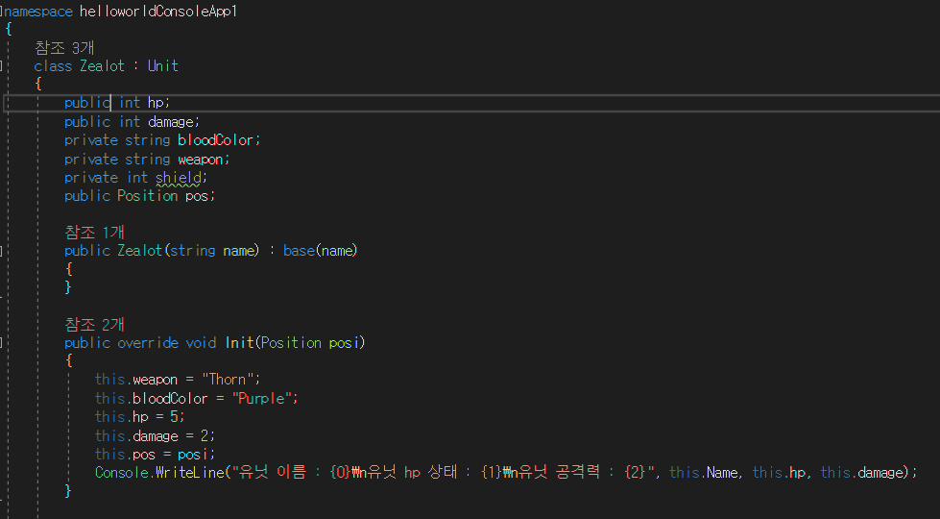Click the closing brace of the Zealot constructor
940x519 pixels.
point(68,287)
